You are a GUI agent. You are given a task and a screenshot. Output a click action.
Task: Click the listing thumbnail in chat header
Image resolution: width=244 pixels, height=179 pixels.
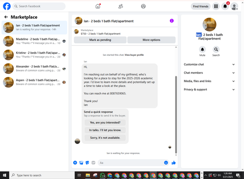[79, 21]
